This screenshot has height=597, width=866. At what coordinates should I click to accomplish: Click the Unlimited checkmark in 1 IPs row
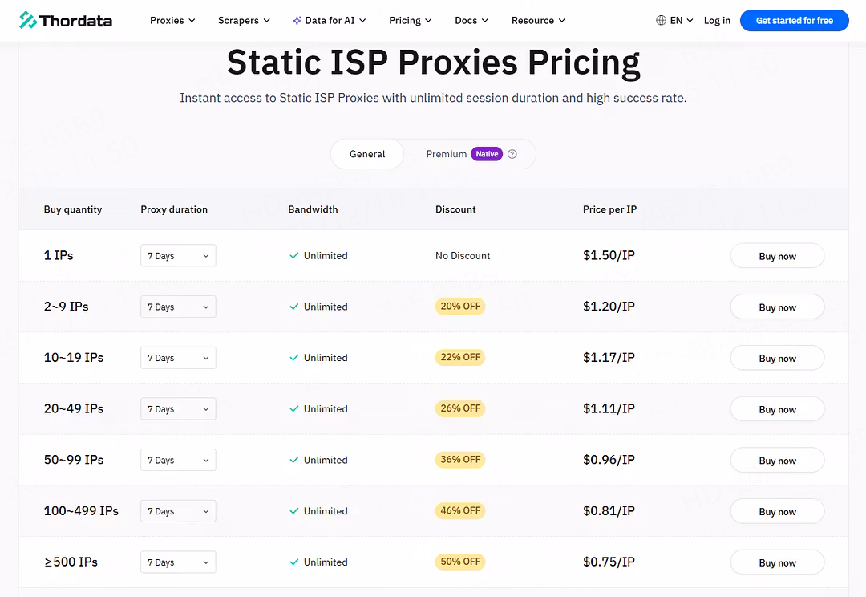[294, 256]
